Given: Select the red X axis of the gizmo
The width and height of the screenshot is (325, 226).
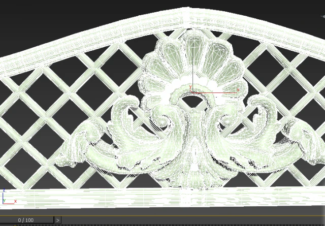Looking at the screenshot, I should 215,92.
